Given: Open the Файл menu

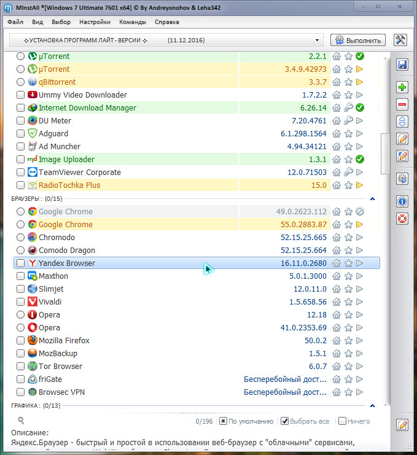Looking at the screenshot, I should (x=15, y=22).
